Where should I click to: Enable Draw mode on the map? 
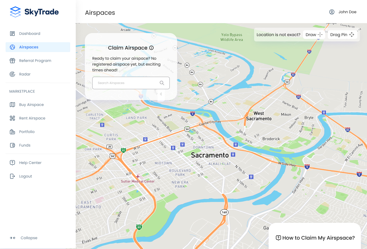[314, 35]
